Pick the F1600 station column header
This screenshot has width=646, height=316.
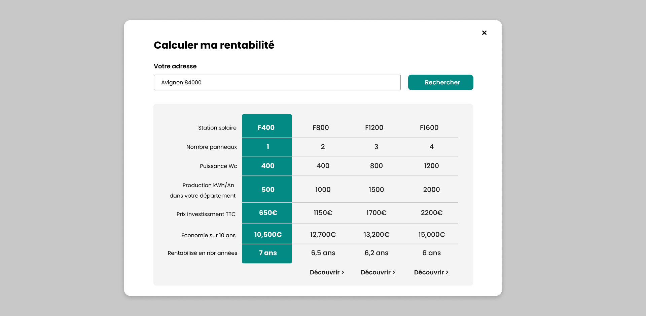coord(429,128)
